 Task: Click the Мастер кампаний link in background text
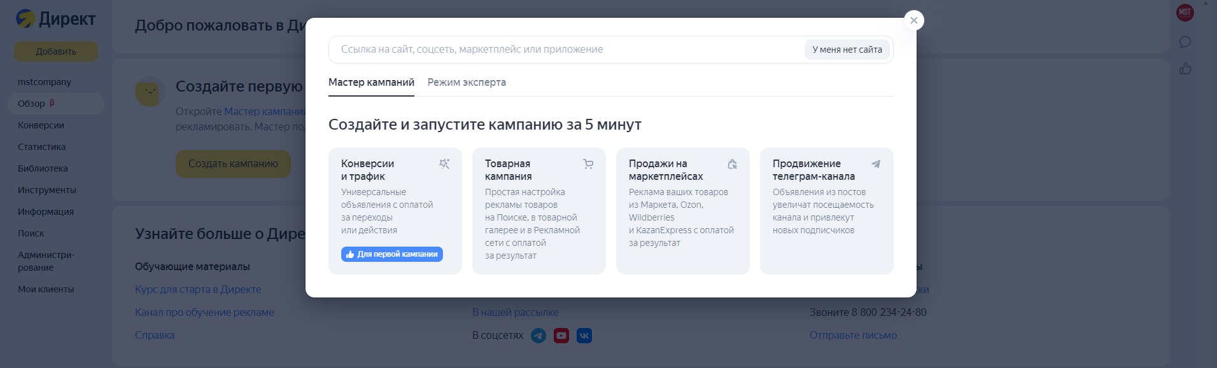(x=265, y=111)
